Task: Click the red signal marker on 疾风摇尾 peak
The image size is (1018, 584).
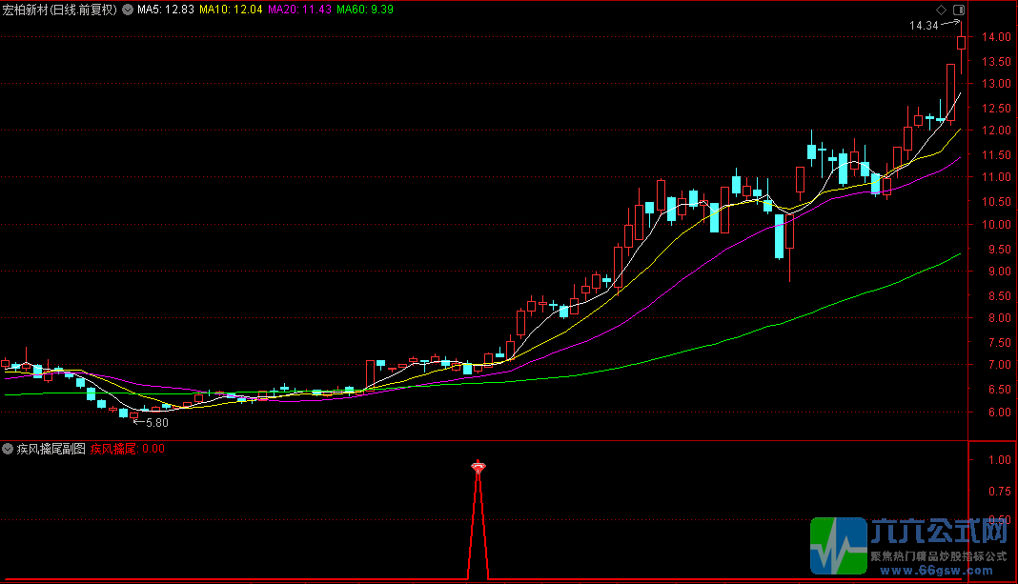Action: [478, 466]
